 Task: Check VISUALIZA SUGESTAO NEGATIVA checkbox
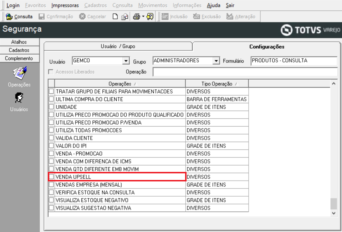pyautogui.click(x=51, y=208)
